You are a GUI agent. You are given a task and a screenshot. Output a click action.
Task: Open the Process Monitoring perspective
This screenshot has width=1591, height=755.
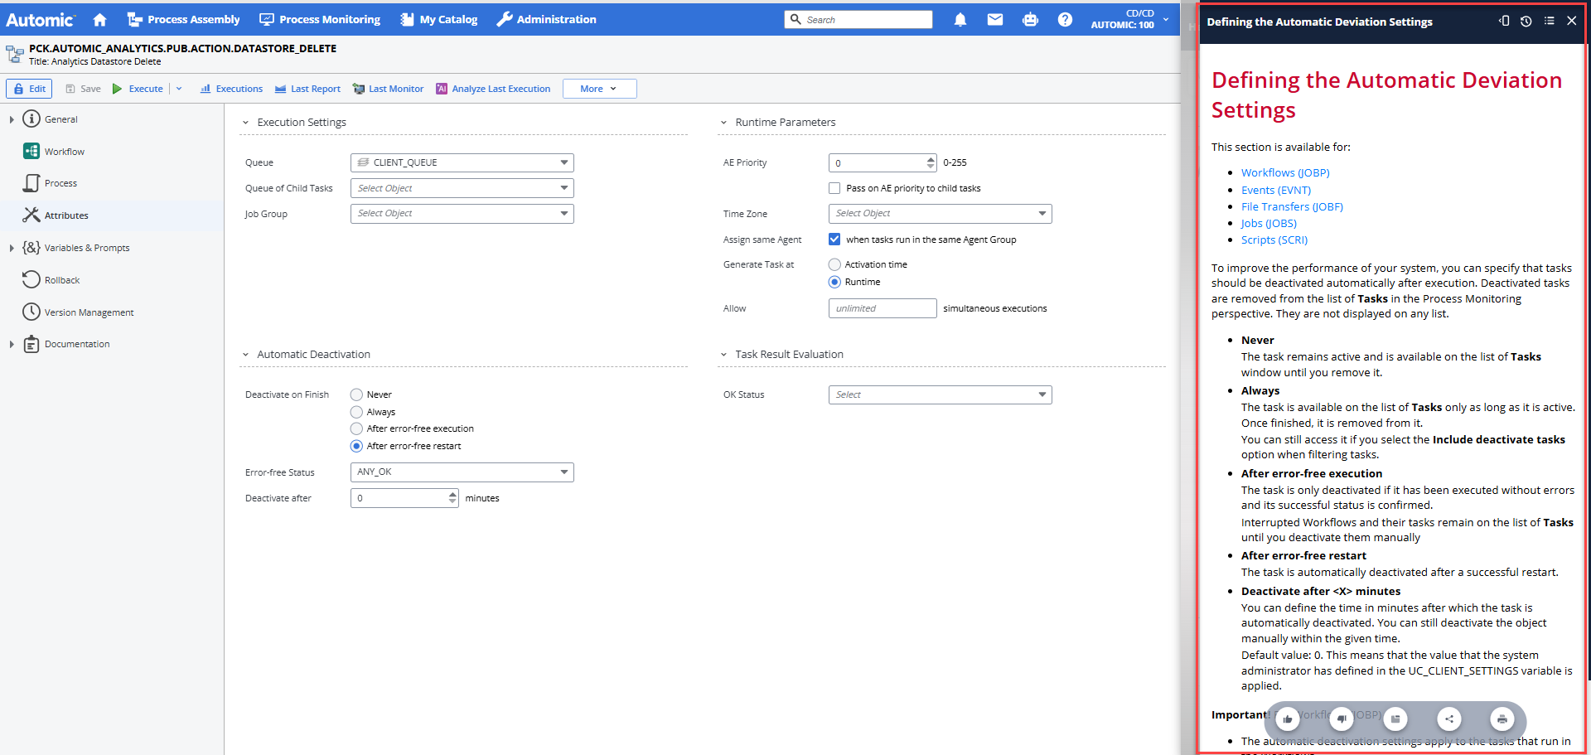tap(320, 19)
